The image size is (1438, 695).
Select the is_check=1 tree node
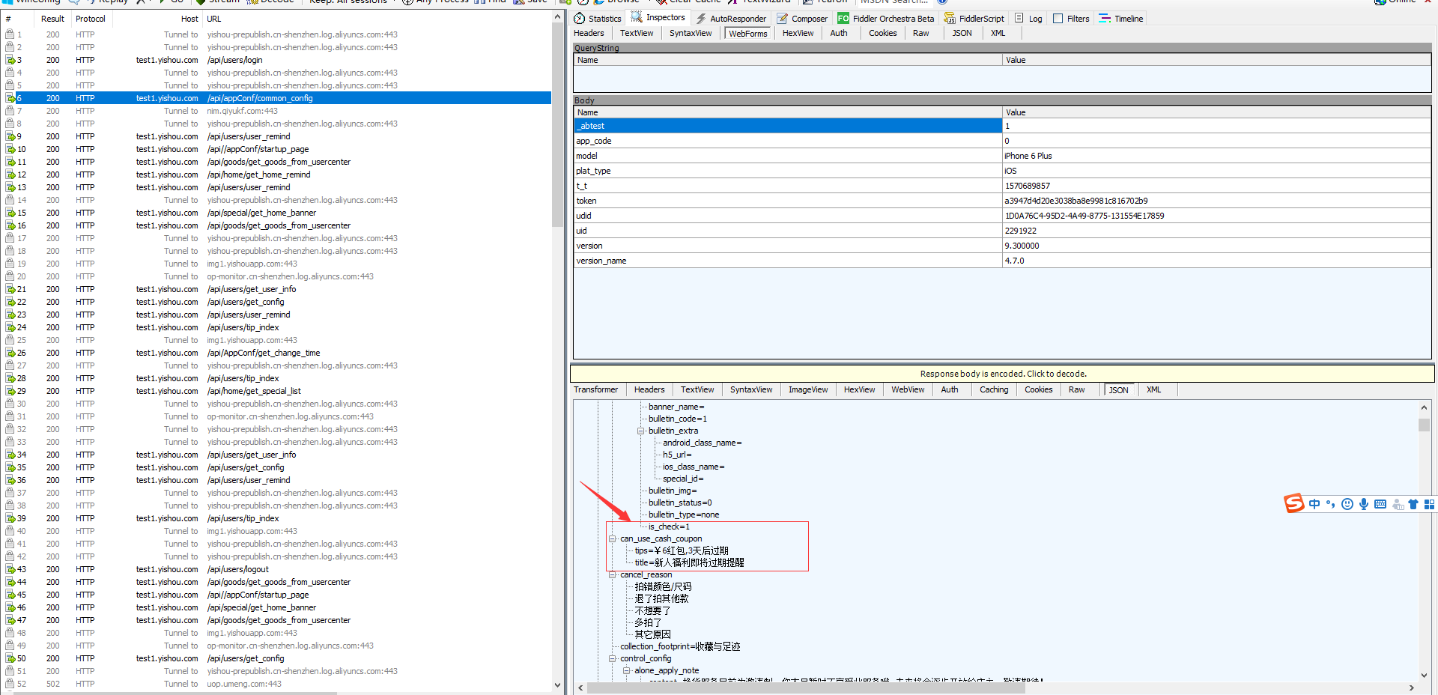[x=669, y=526]
